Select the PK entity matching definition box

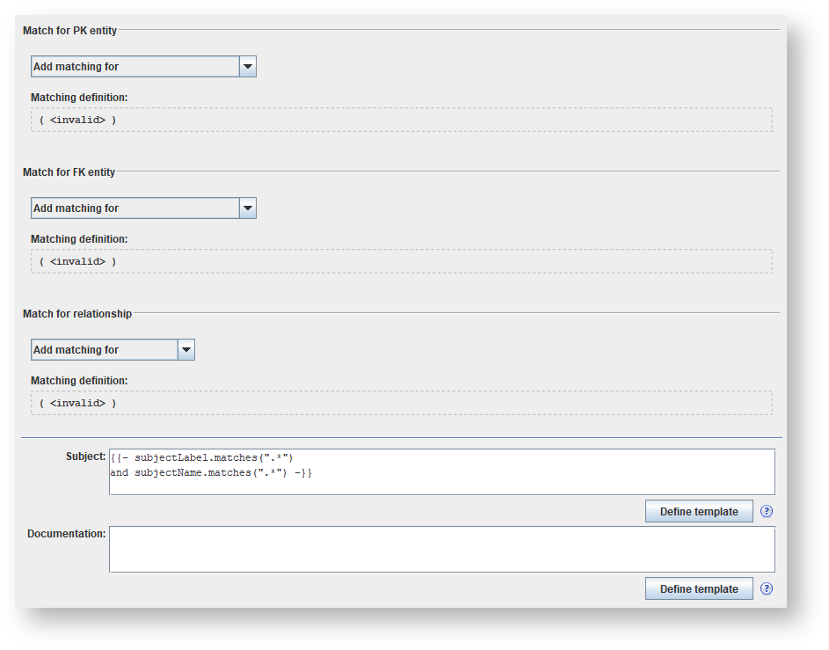[x=402, y=120]
